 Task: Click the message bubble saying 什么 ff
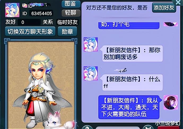click(x=132, y=82)
